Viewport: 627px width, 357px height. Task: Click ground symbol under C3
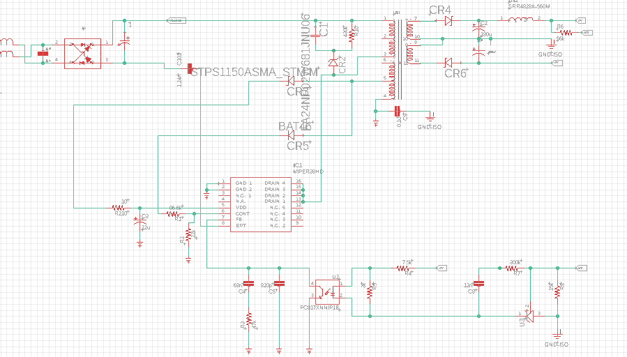[x=139, y=243]
